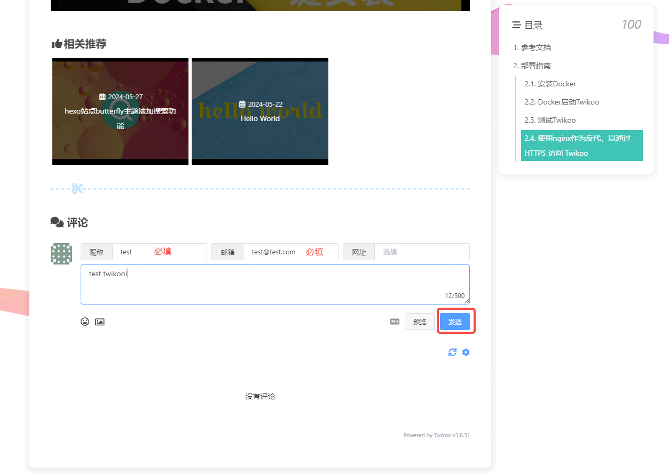Jump to highlighted section 2.4 in 目录
669x473 pixels.
[581, 145]
